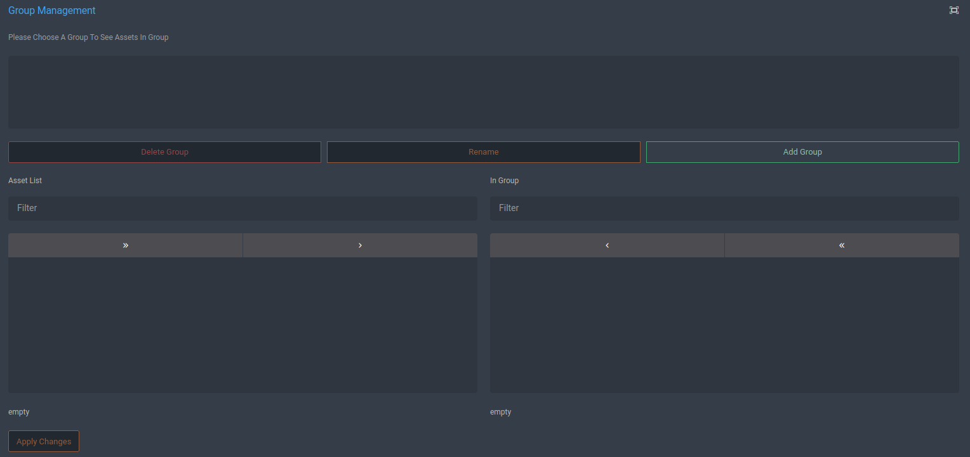Click the Delete Group button

click(164, 152)
